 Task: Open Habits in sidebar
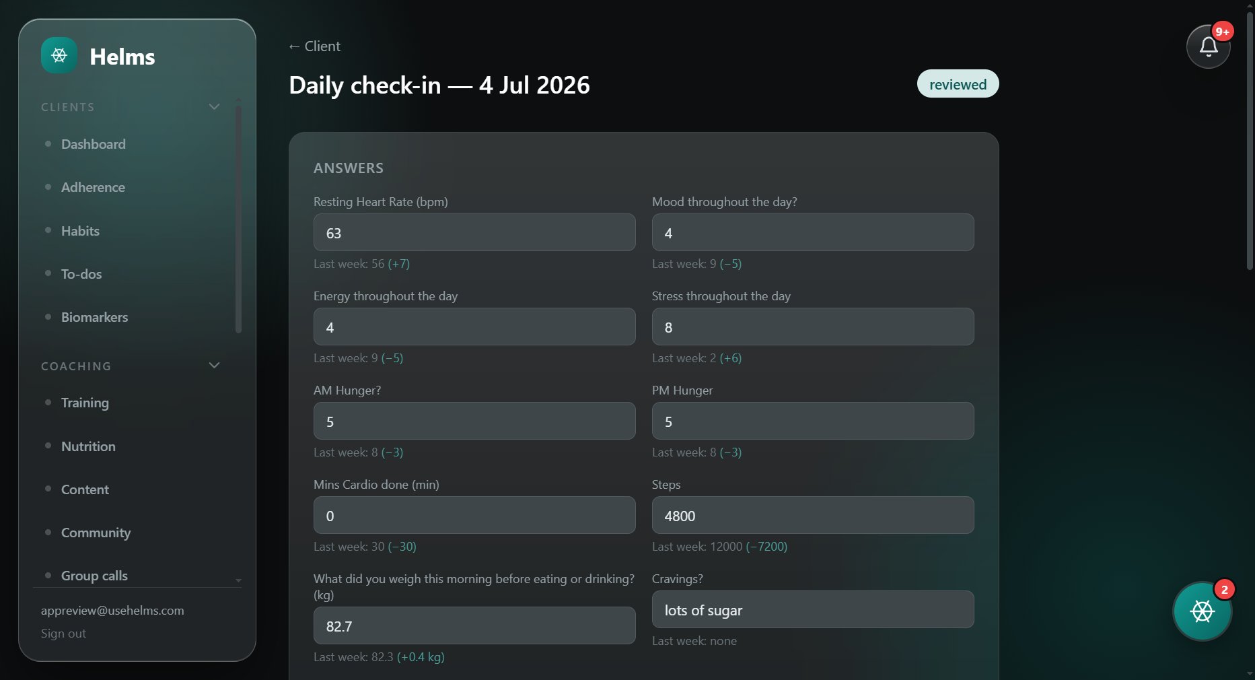[80, 231]
